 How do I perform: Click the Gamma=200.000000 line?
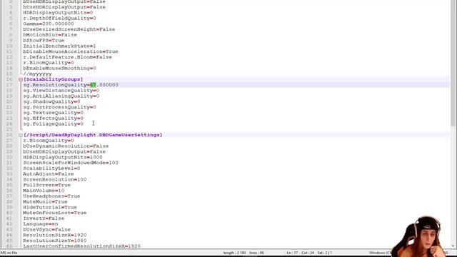pos(49,24)
